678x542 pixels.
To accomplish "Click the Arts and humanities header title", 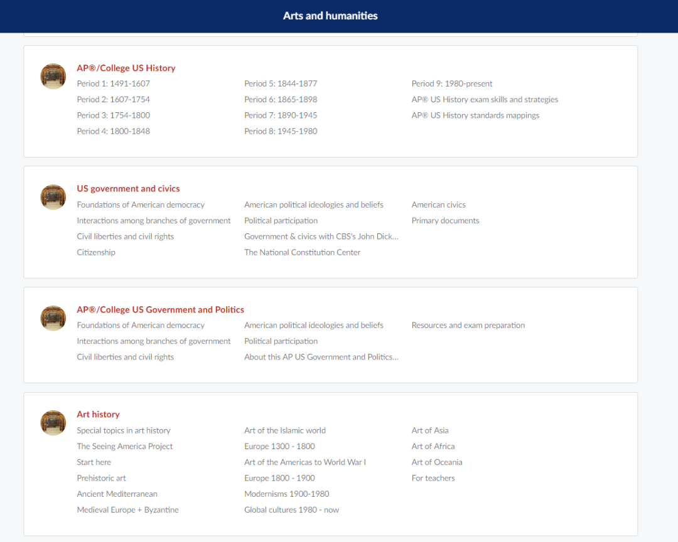I will pyautogui.click(x=330, y=16).
